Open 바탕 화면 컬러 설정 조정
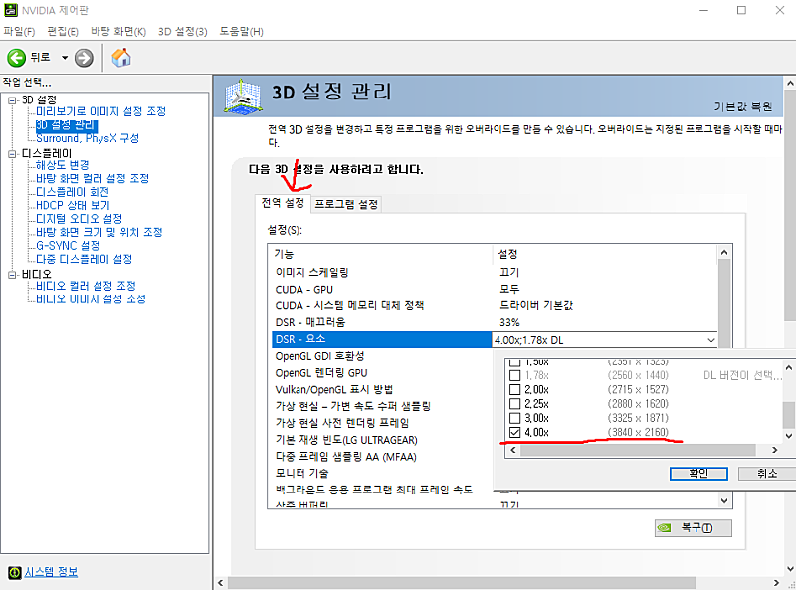 tap(93, 178)
